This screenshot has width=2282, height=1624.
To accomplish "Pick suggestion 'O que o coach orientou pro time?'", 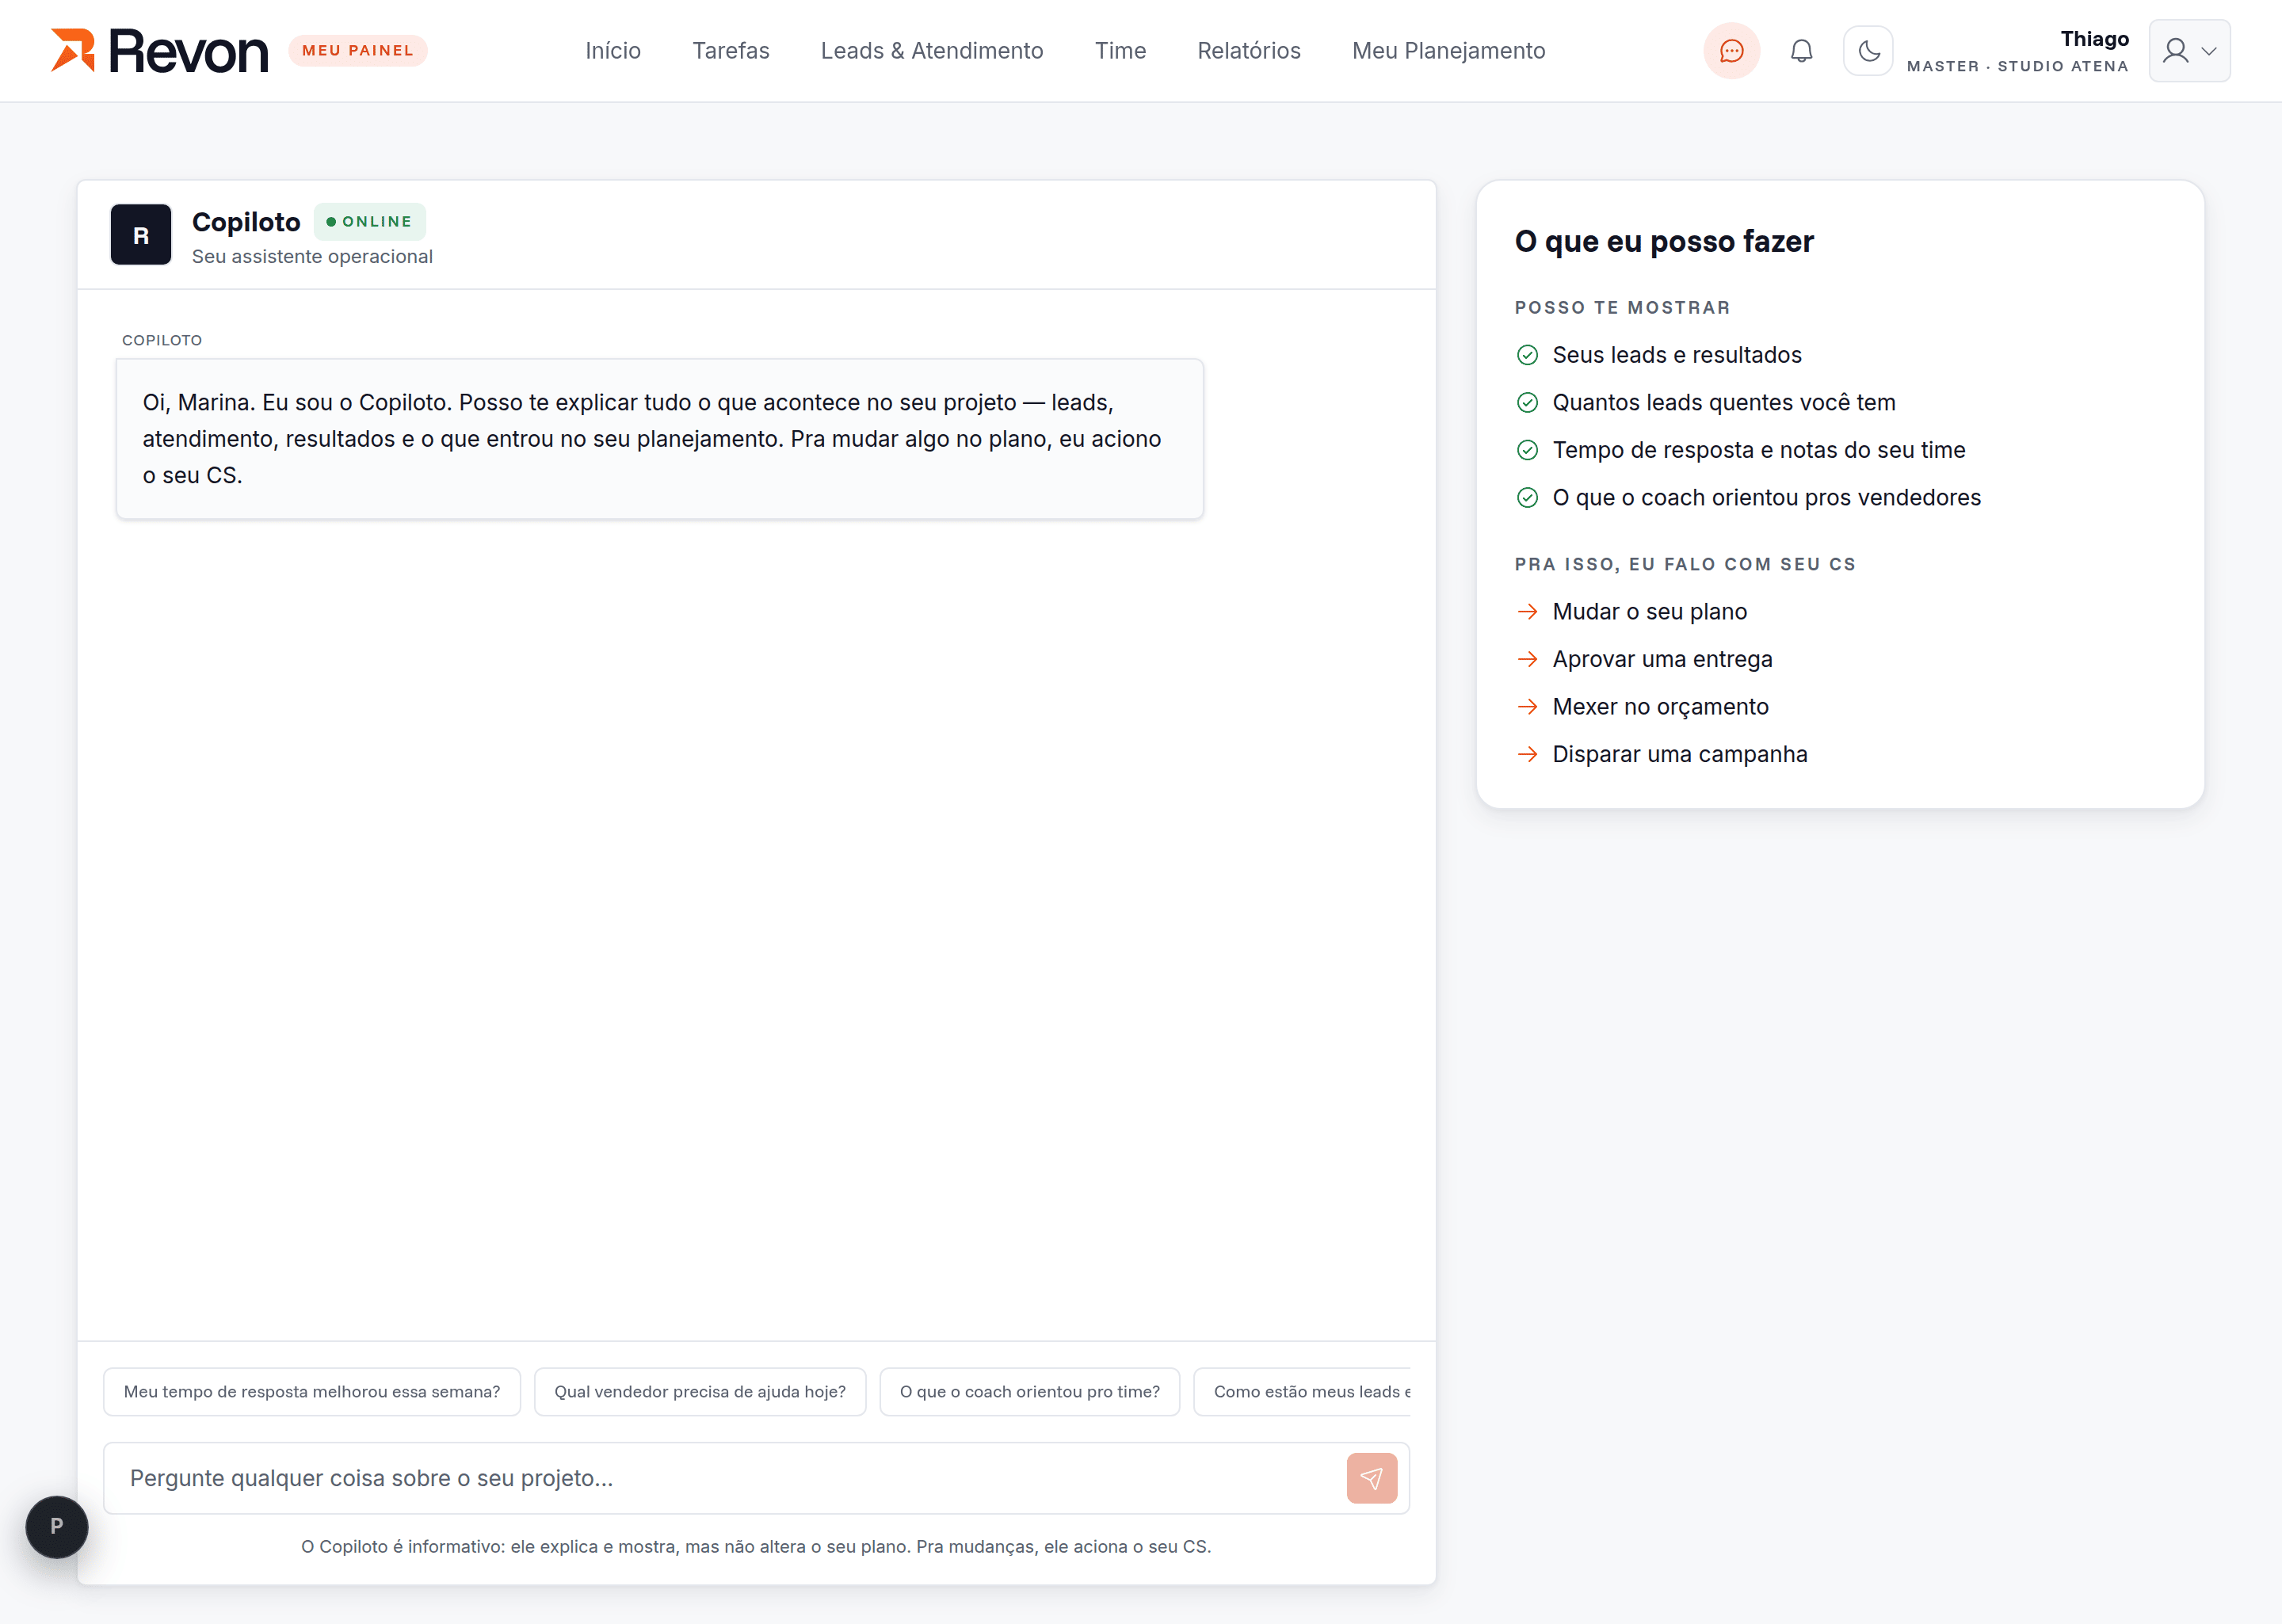I will tap(1030, 1391).
